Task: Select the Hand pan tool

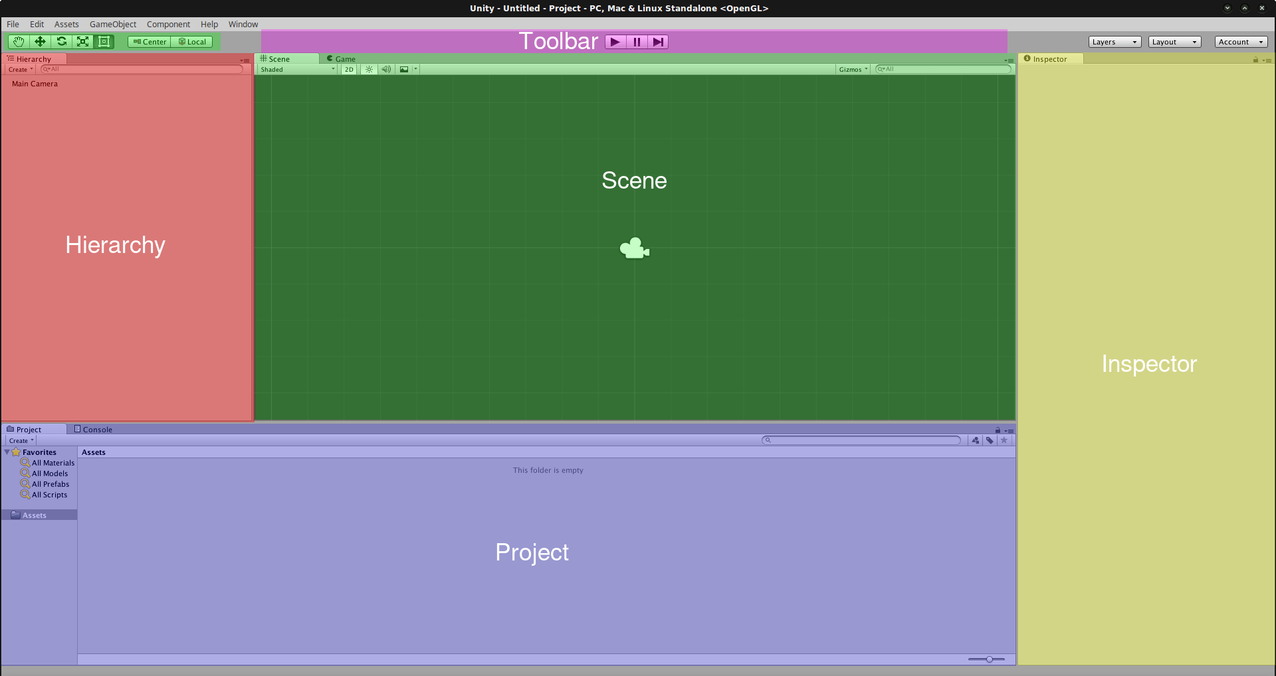Action: (17, 41)
